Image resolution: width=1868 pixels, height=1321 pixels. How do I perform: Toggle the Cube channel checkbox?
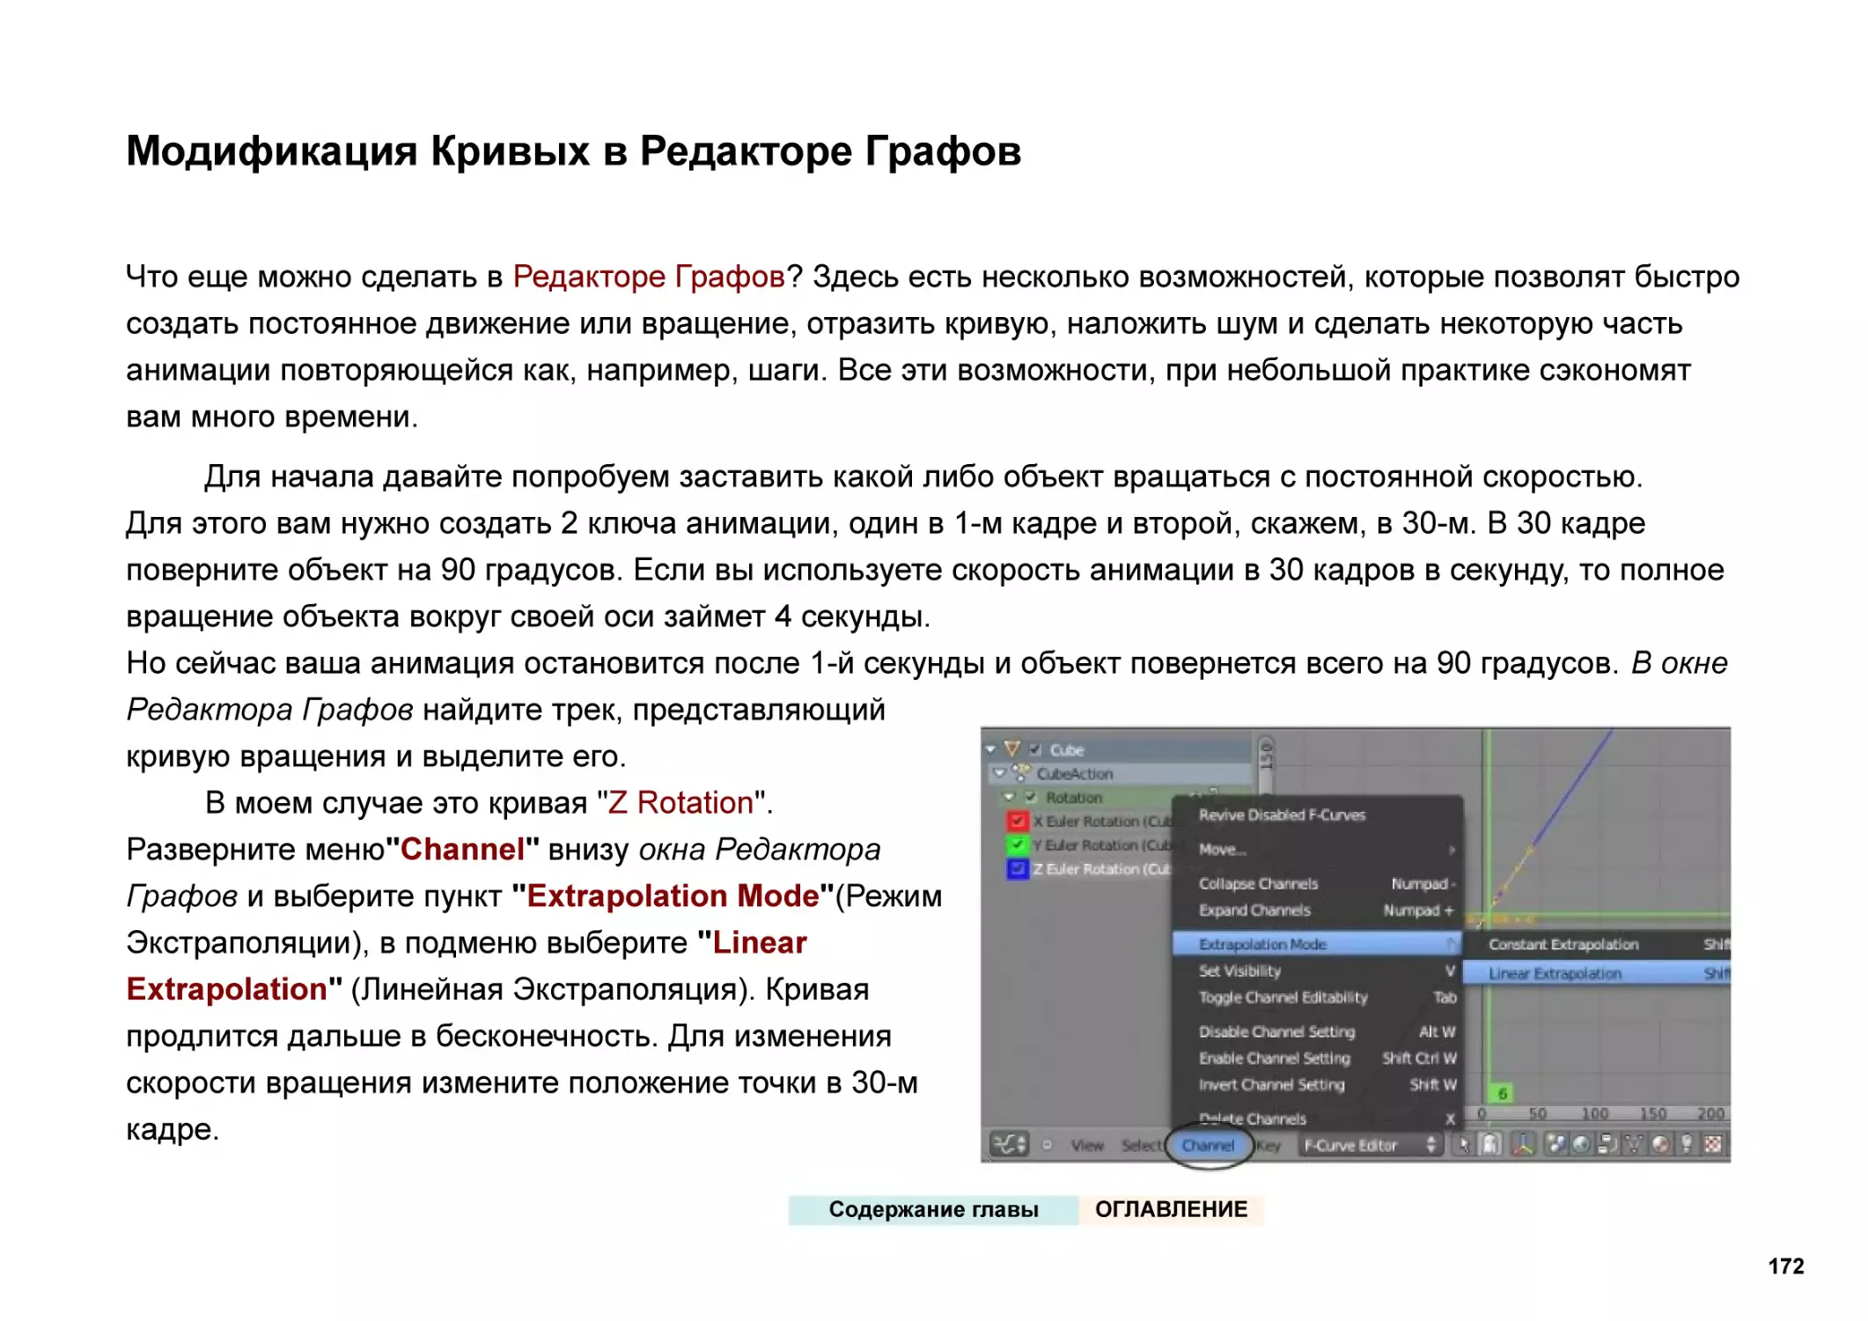tap(1035, 750)
